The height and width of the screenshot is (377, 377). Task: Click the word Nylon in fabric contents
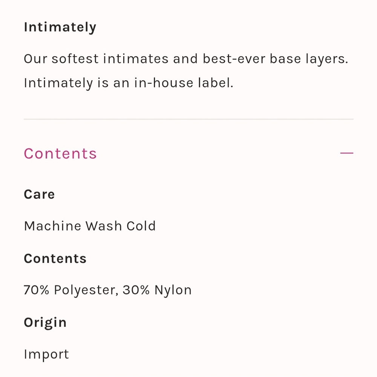point(173,290)
